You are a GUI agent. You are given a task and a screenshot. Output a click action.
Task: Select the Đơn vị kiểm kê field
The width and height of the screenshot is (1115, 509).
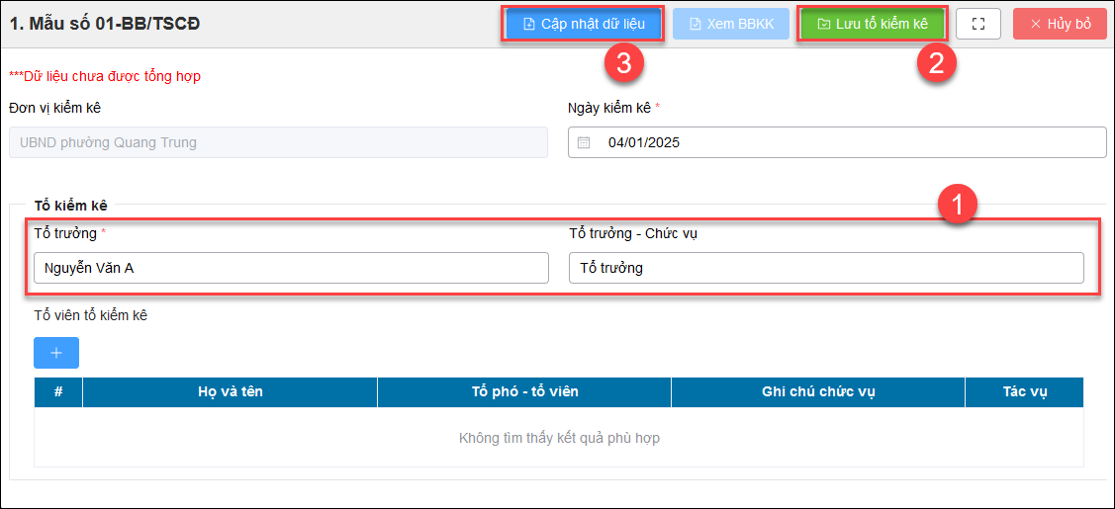point(278,142)
